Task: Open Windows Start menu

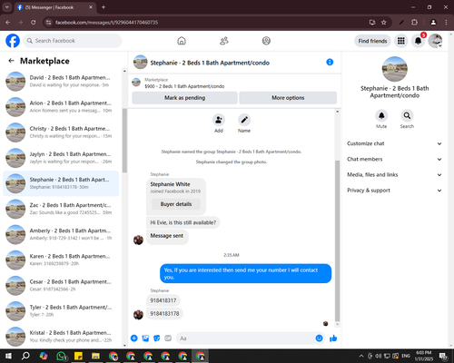Action: (8, 356)
